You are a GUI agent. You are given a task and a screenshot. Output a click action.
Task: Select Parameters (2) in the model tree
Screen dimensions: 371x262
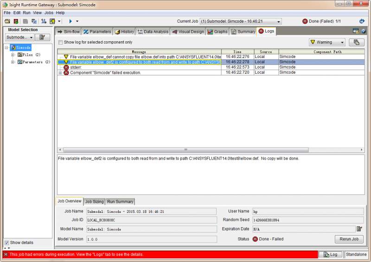[x=34, y=62]
